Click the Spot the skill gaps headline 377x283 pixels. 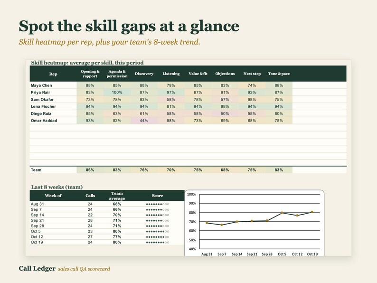[129, 26]
